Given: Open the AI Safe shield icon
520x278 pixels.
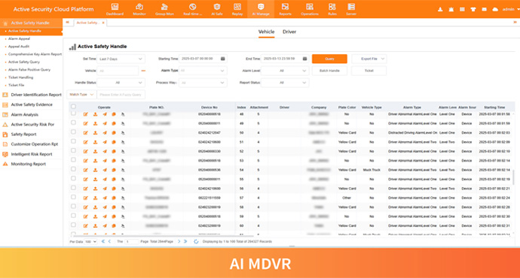Looking at the screenshot, I should pos(217,7).
